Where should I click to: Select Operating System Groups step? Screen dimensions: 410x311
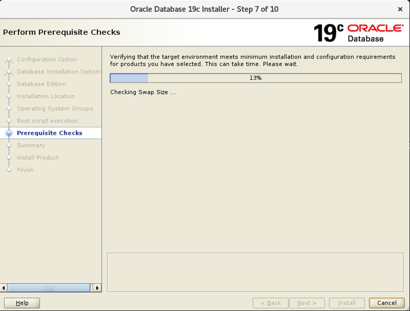pyautogui.click(x=55, y=108)
